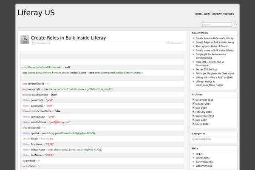Screen dimensions: 255x170
Task: Click the Meta widget heading
Action: pyautogui.click(x=195, y=148)
